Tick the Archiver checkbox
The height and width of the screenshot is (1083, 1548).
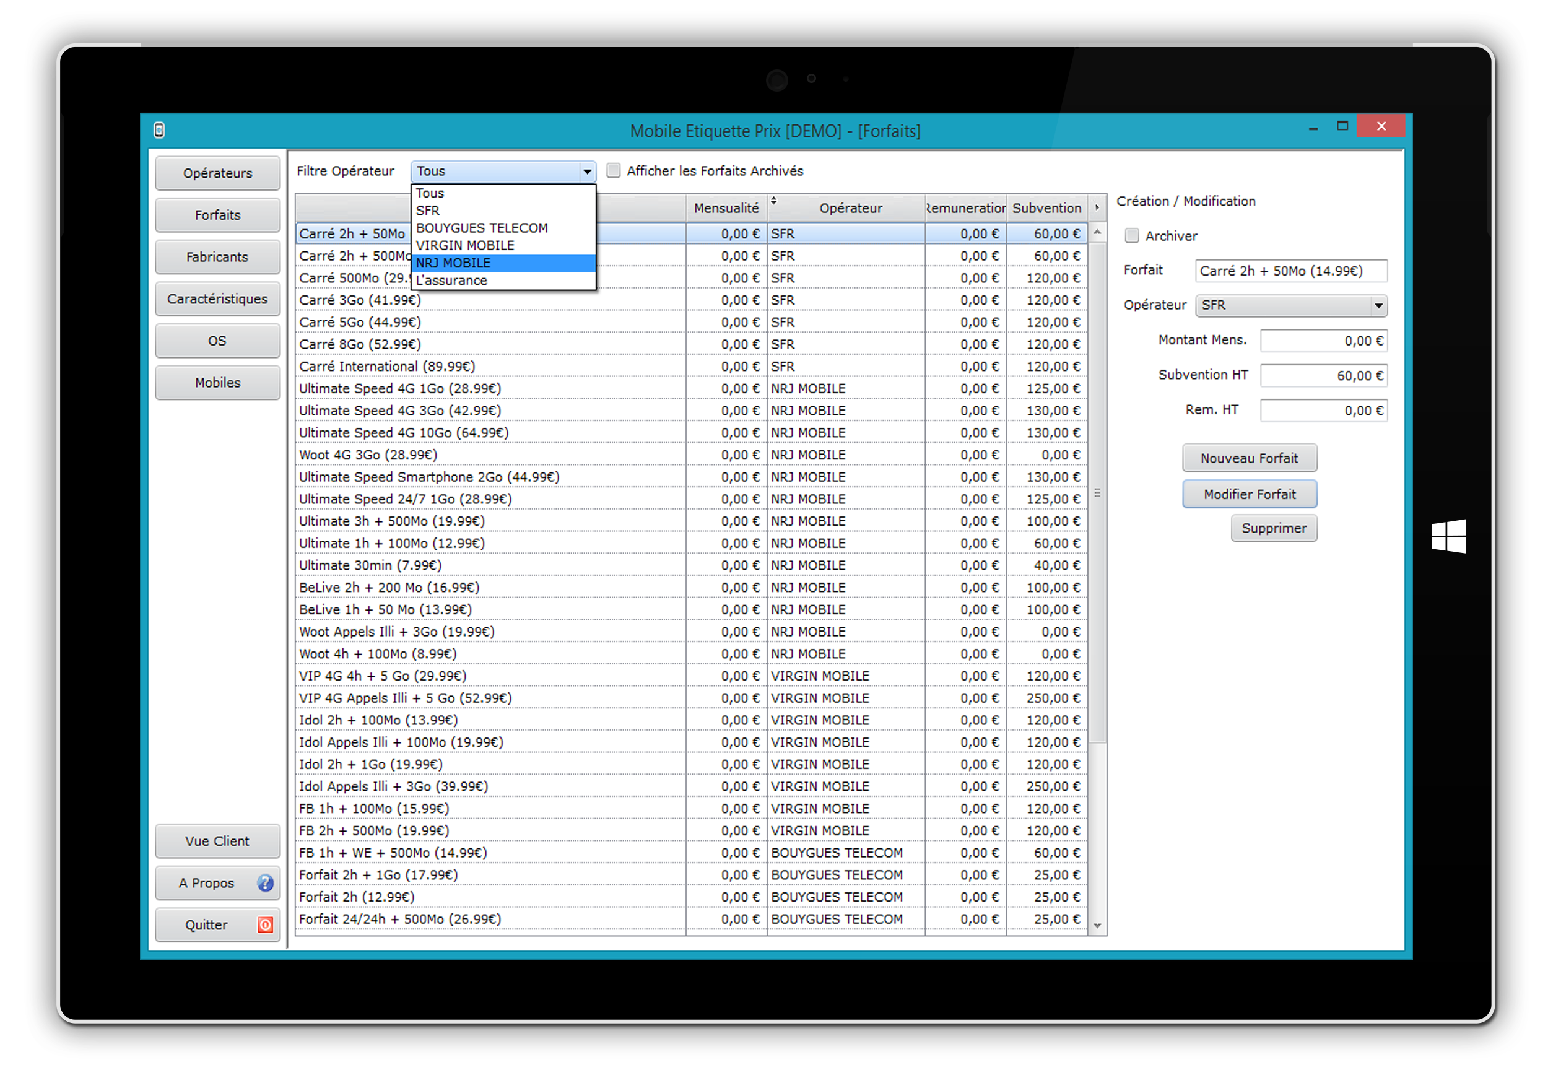tap(1131, 235)
